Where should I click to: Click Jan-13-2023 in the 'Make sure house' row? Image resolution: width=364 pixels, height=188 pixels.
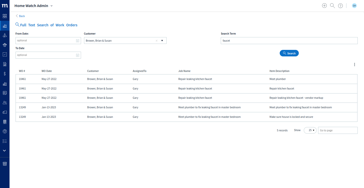[x=49, y=117]
